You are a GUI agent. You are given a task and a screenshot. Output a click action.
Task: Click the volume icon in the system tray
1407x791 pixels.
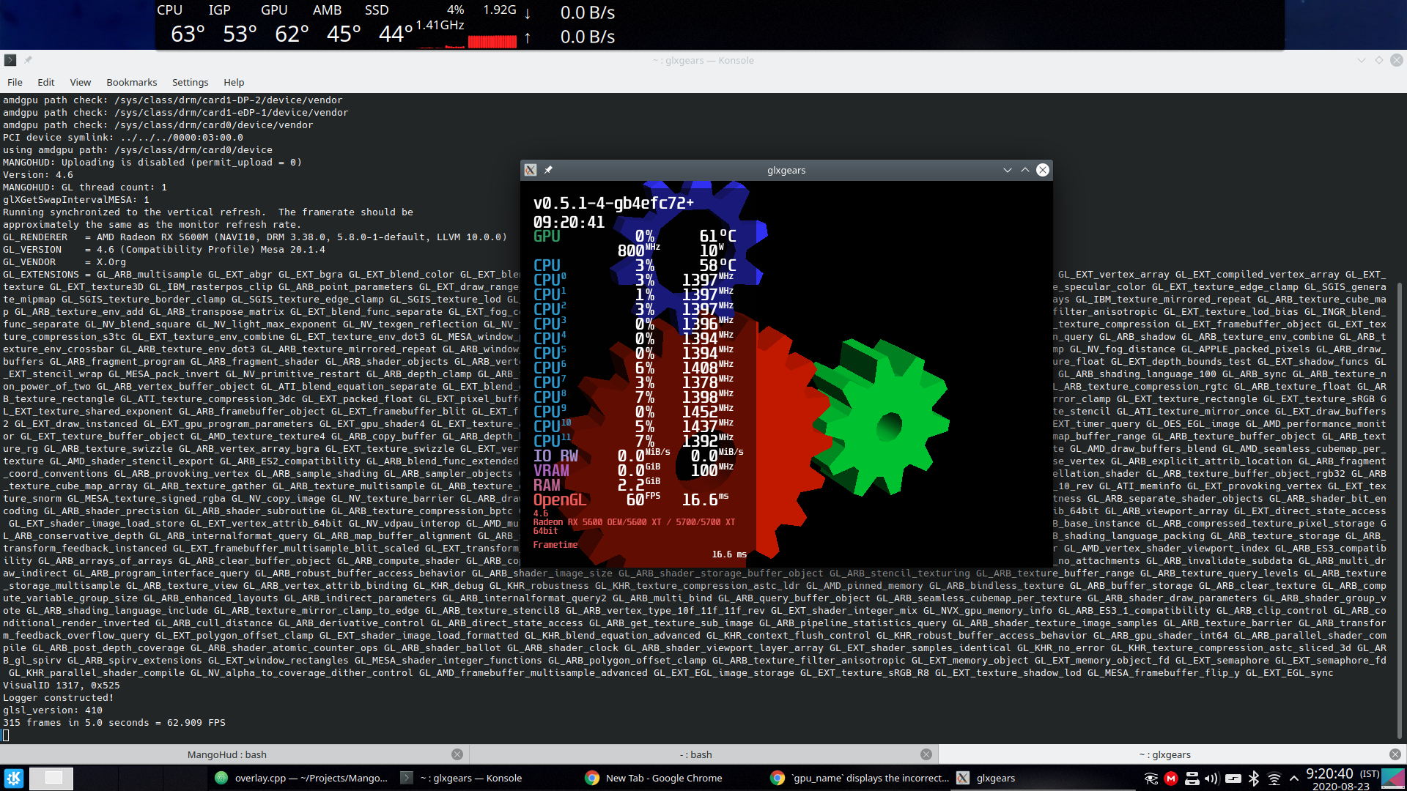click(1213, 778)
